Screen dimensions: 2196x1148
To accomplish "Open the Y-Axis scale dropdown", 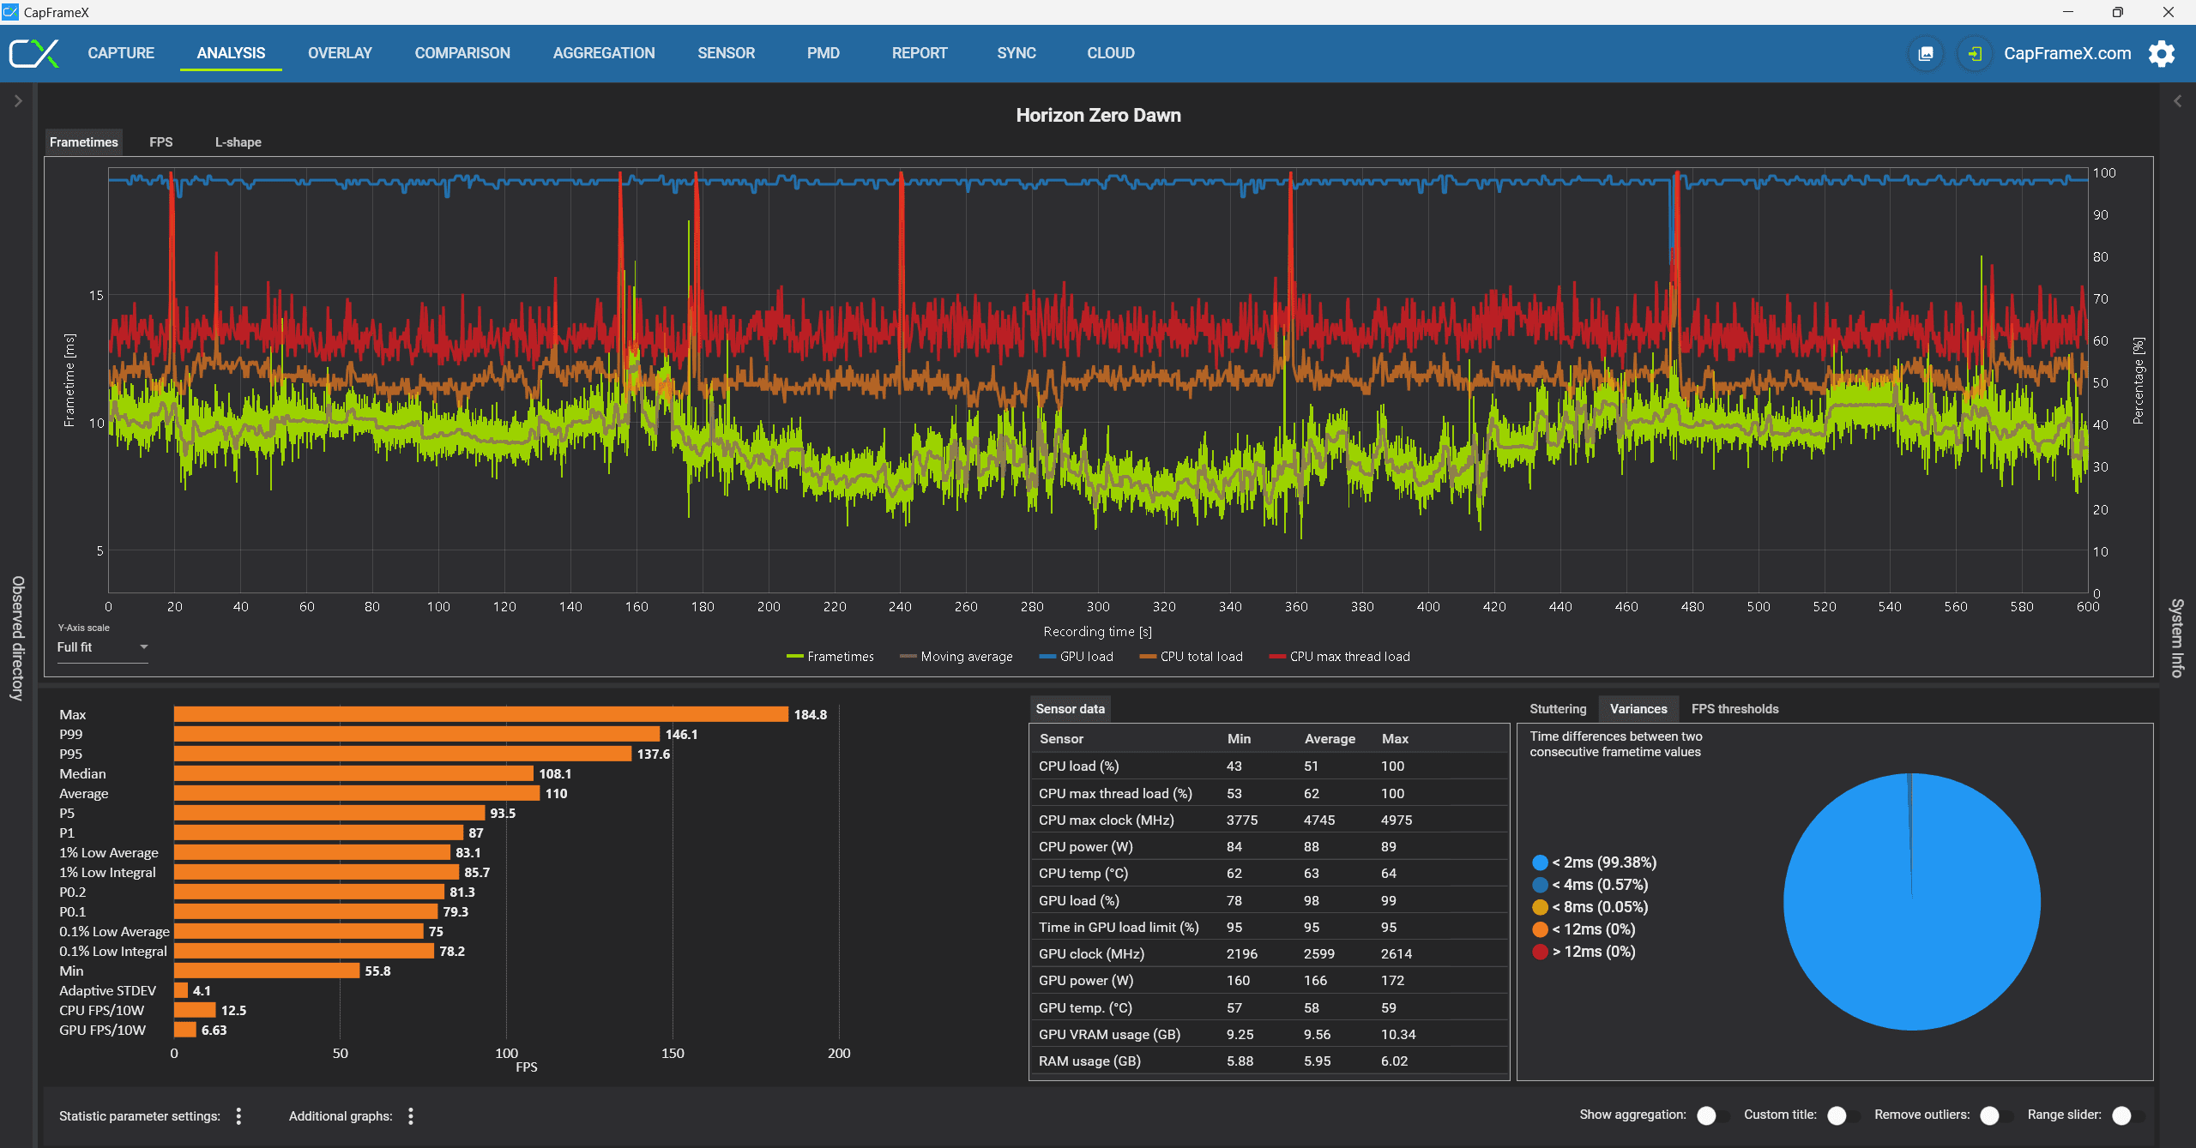I will point(102,647).
